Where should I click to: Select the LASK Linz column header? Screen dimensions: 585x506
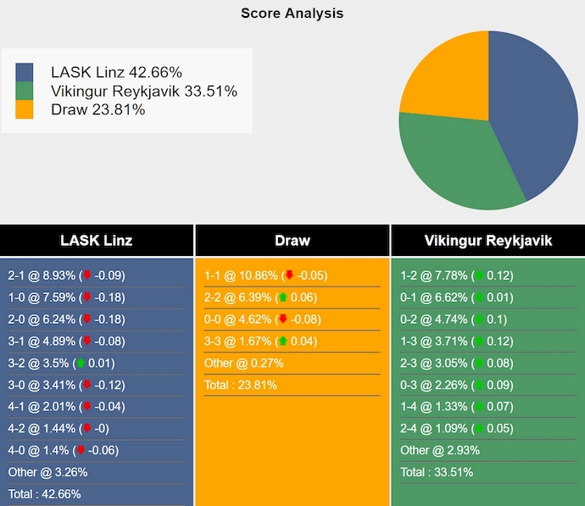point(97,241)
